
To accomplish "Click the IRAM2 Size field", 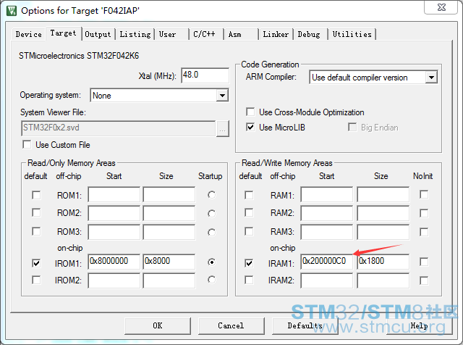I will pos(383,280).
